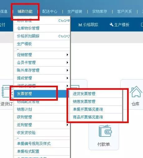Open the 仓库 house icon
The width and height of the screenshot is (143, 158).
coord(136,92)
